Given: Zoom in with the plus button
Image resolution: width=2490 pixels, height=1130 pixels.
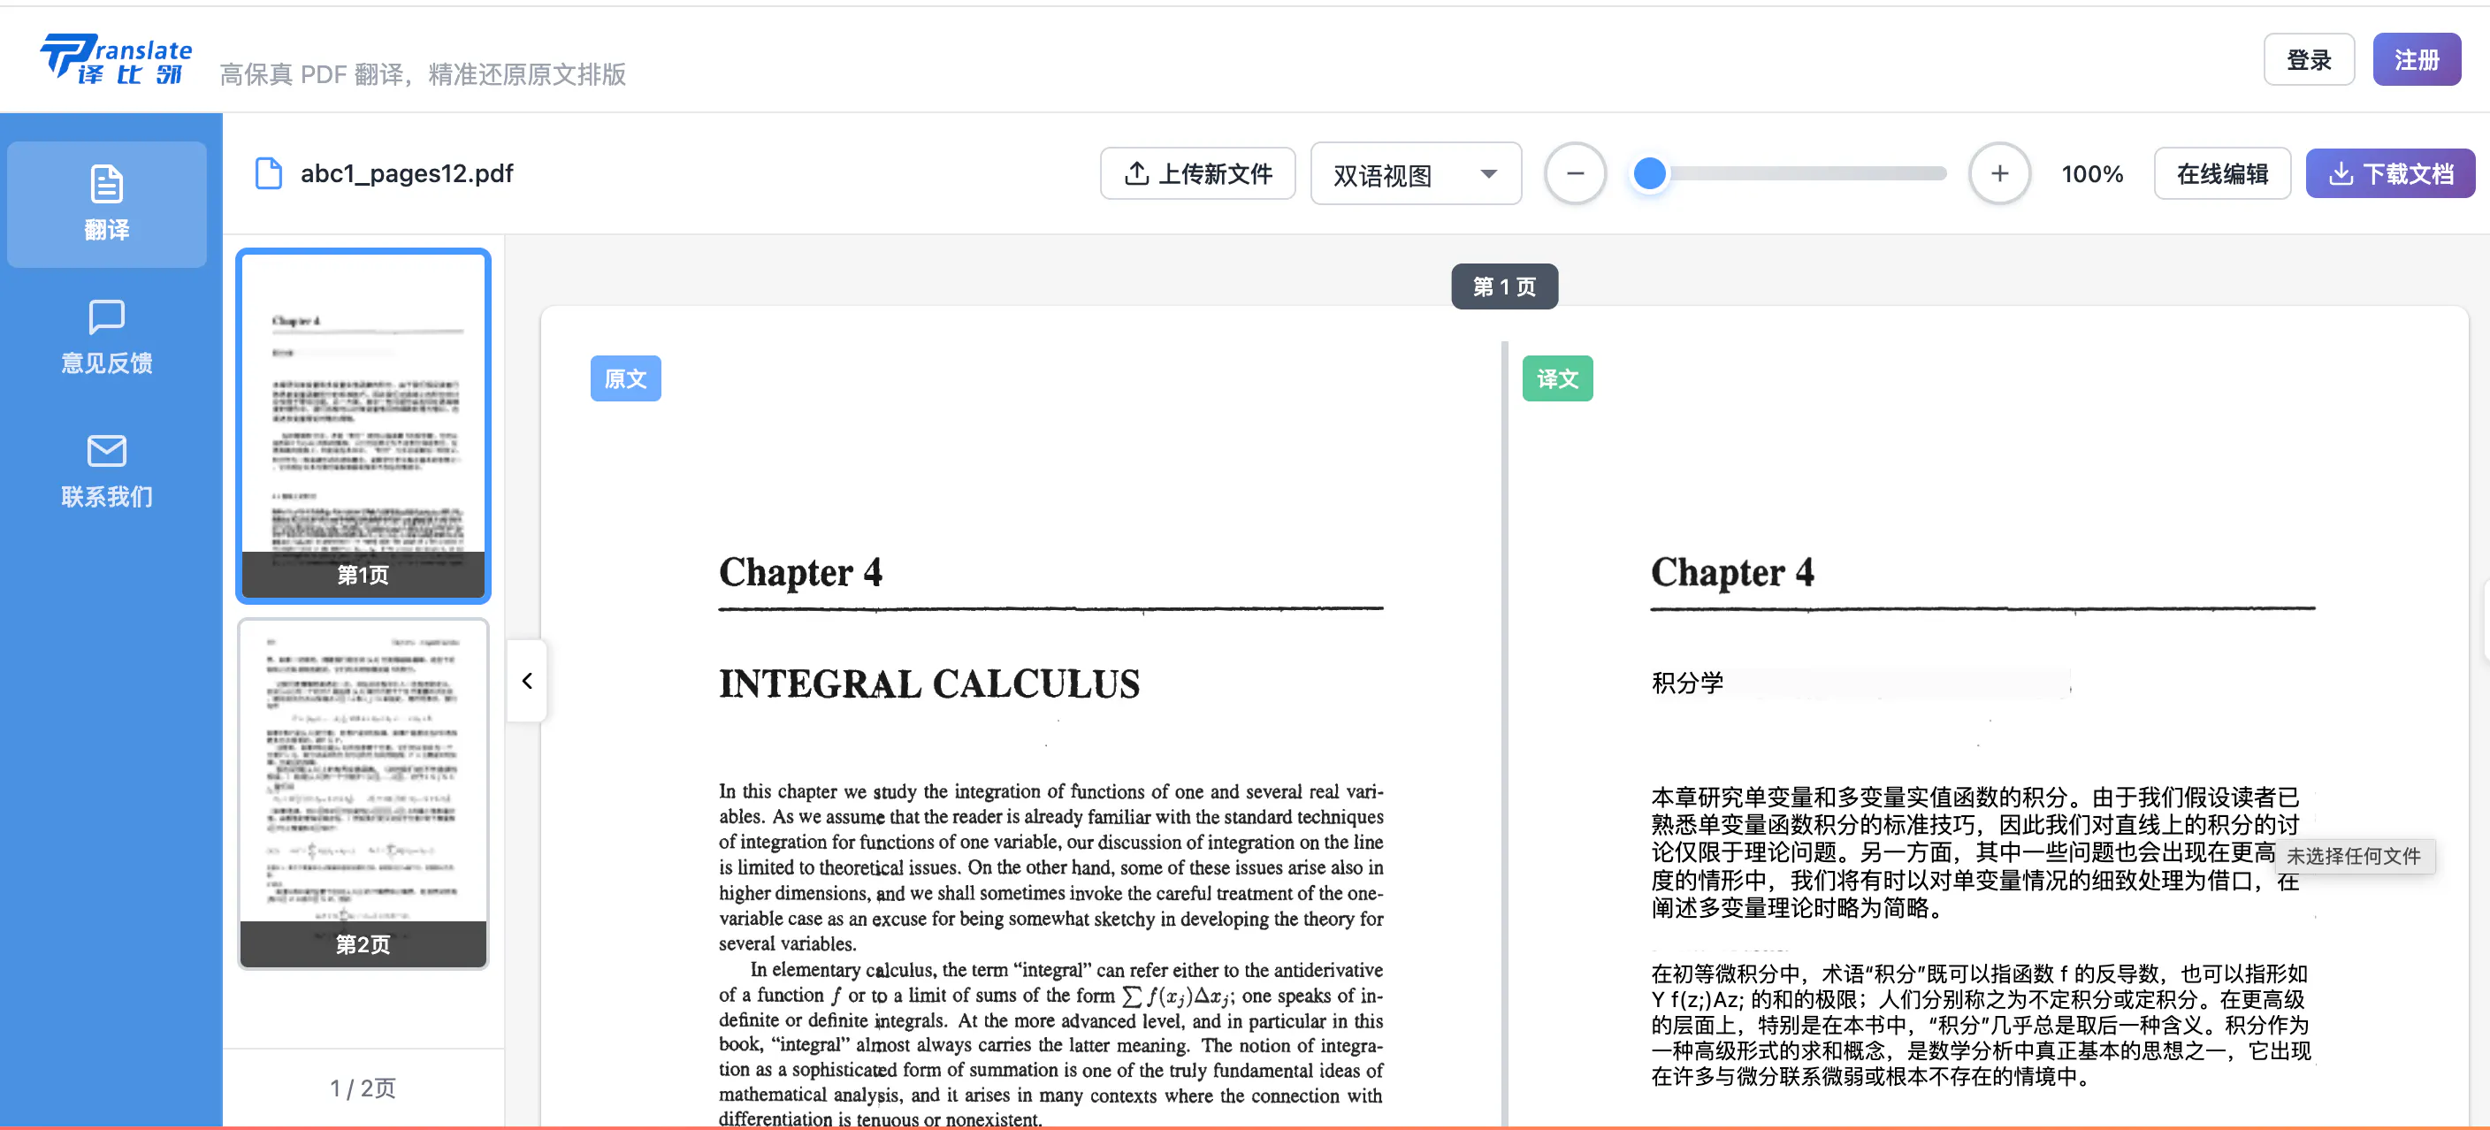Looking at the screenshot, I should (x=1999, y=174).
